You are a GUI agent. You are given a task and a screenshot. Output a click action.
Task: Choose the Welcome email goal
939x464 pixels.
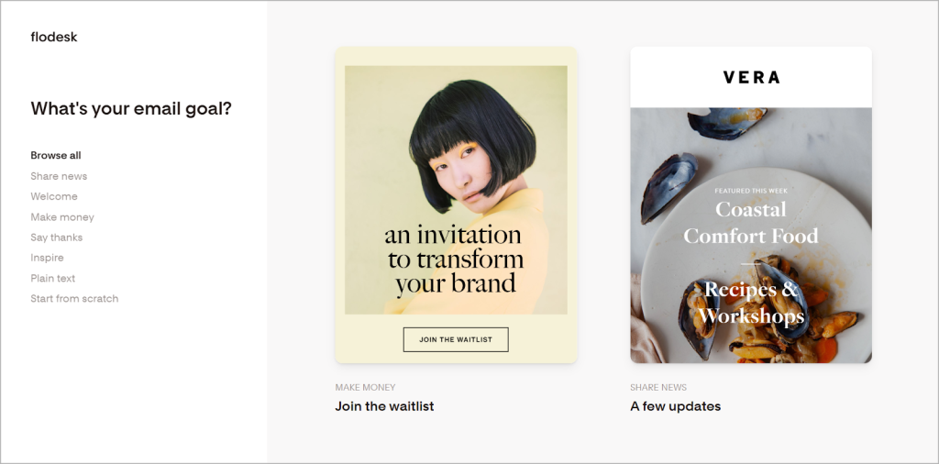tap(54, 196)
